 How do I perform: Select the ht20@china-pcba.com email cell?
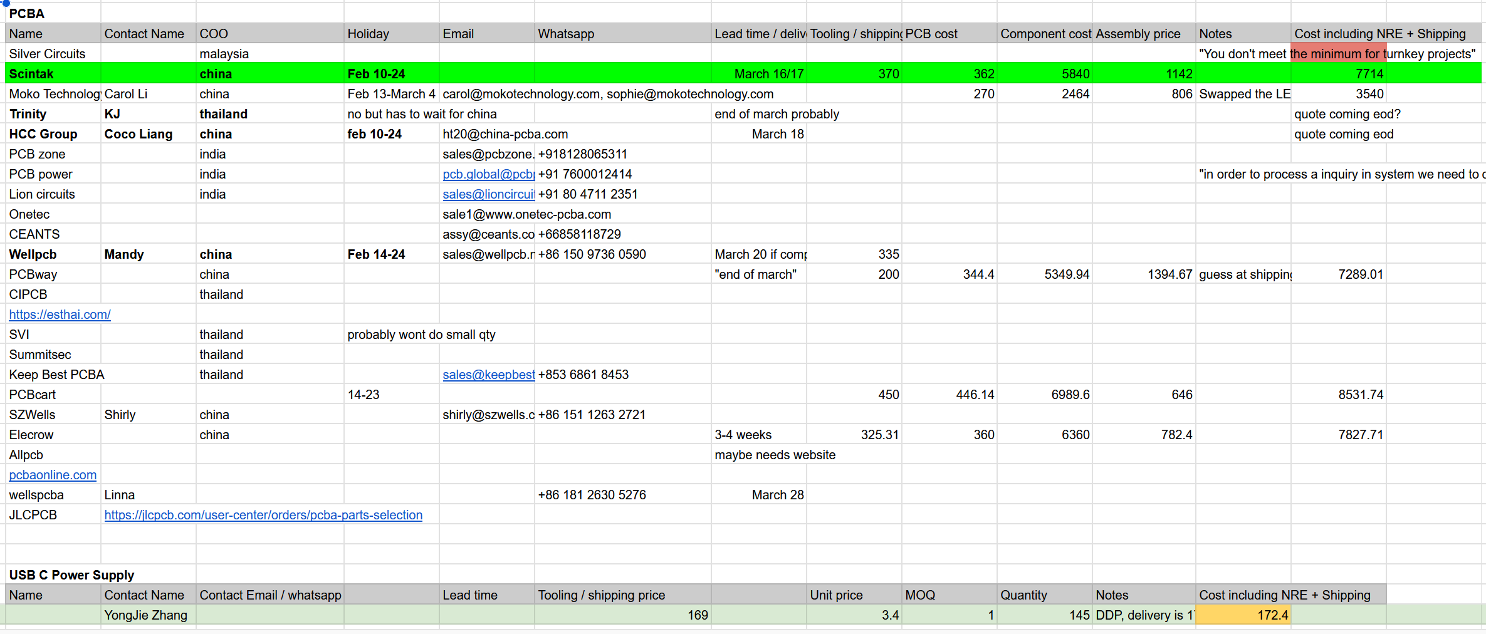(505, 134)
